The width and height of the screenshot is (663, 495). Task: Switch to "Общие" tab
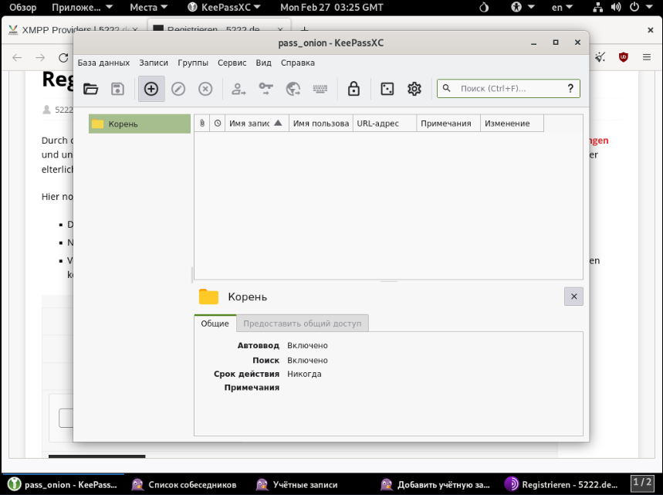tap(215, 324)
